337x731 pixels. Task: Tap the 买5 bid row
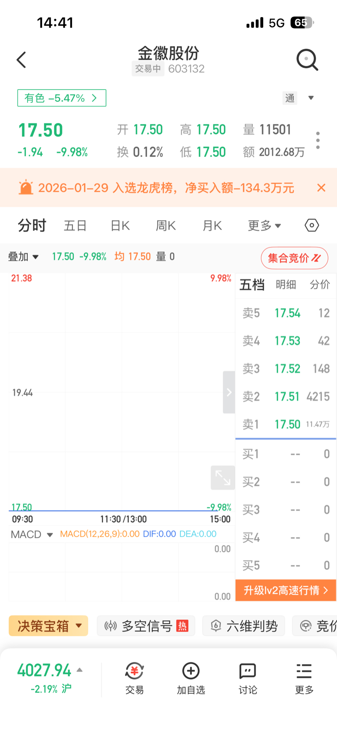286,565
